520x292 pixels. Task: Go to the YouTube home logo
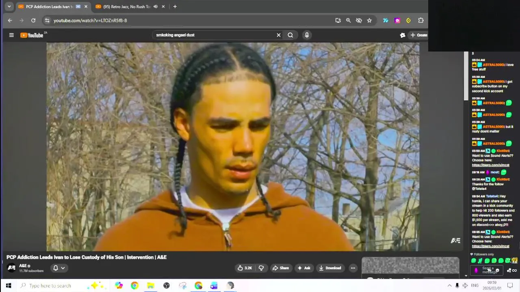click(x=32, y=35)
